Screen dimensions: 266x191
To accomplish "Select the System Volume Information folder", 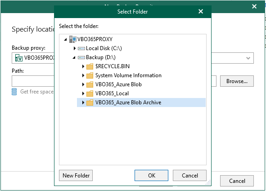I will coord(128,75).
